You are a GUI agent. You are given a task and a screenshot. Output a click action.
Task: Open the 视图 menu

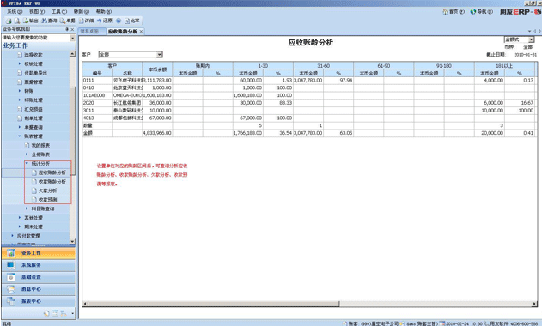[37, 12]
